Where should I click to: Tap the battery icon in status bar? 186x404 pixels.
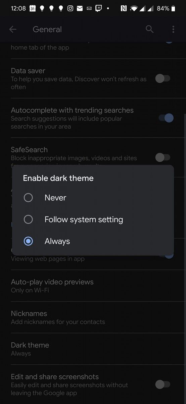[173, 8]
